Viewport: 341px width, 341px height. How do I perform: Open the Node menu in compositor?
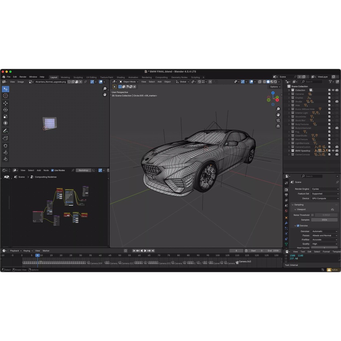[x=46, y=170]
